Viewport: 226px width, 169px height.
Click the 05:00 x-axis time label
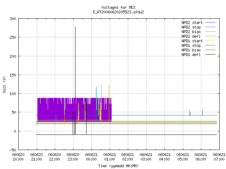click(x=183, y=159)
